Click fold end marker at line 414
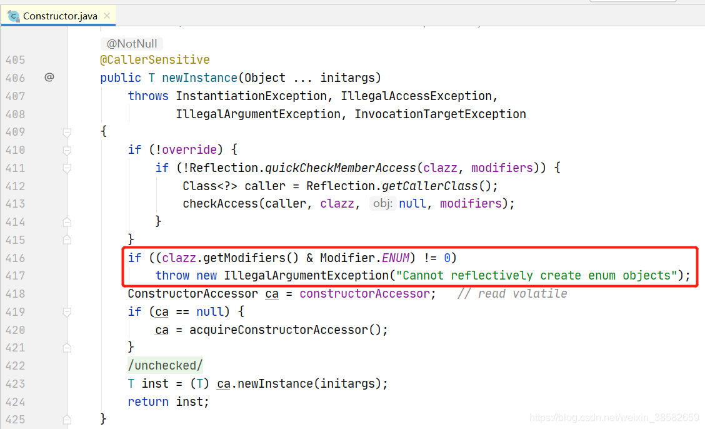 pos(67,222)
